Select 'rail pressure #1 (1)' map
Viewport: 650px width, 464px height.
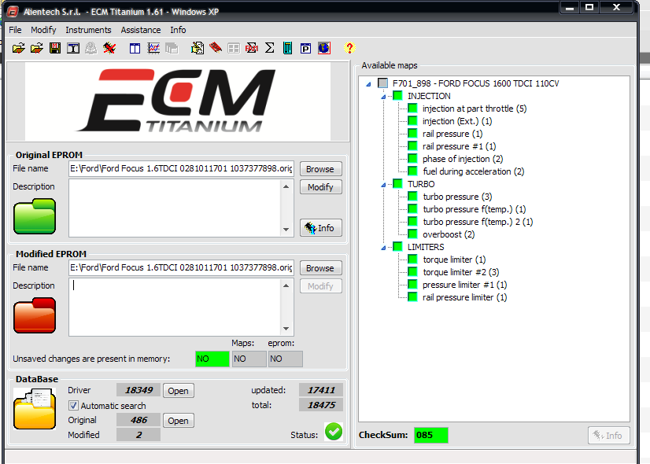pyautogui.click(x=460, y=146)
